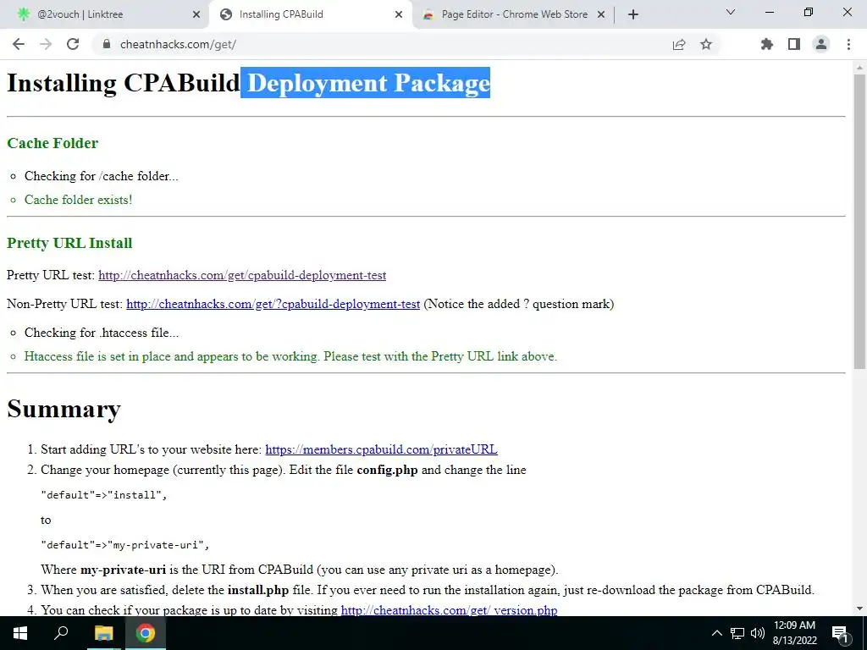Screen dimensions: 867x650
Task: Click the Chrome taskbar icon
Action: (146, 633)
